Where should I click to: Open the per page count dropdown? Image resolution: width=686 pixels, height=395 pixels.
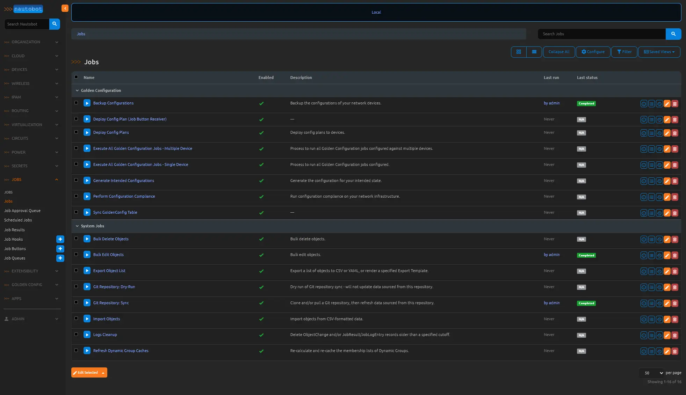click(651, 373)
